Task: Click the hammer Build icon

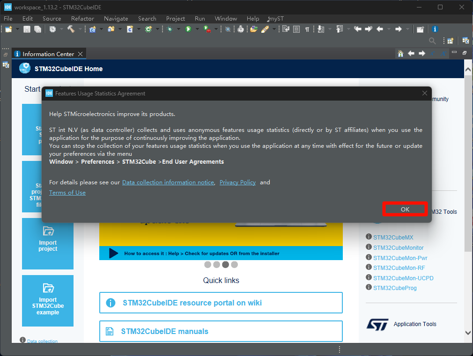Action: pyautogui.click(x=71, y=29)
